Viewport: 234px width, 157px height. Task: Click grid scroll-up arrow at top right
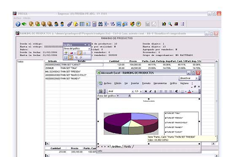(217, 61)
